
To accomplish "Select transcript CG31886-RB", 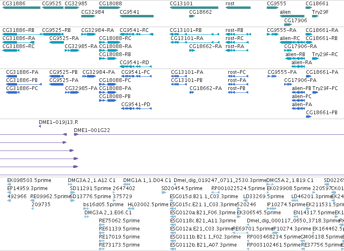I will point(22,34).
